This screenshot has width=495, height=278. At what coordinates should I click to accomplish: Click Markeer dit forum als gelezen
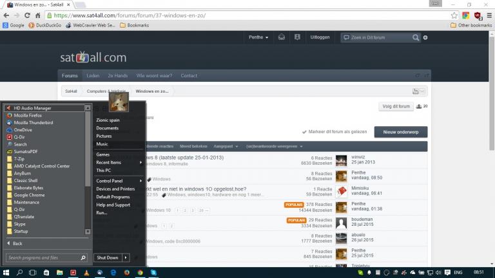[335, 132]
